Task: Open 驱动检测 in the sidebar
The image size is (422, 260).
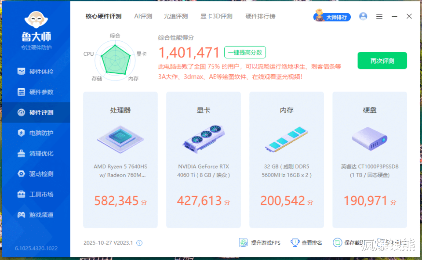Action: click(x=36, y=173)
